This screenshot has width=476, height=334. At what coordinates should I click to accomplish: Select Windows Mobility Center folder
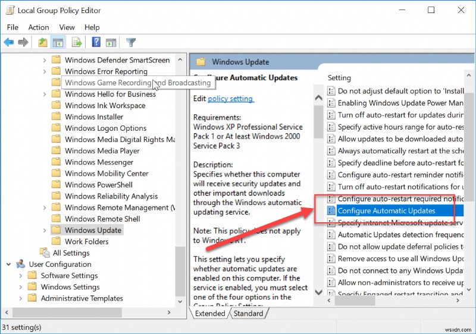[107, 174]
